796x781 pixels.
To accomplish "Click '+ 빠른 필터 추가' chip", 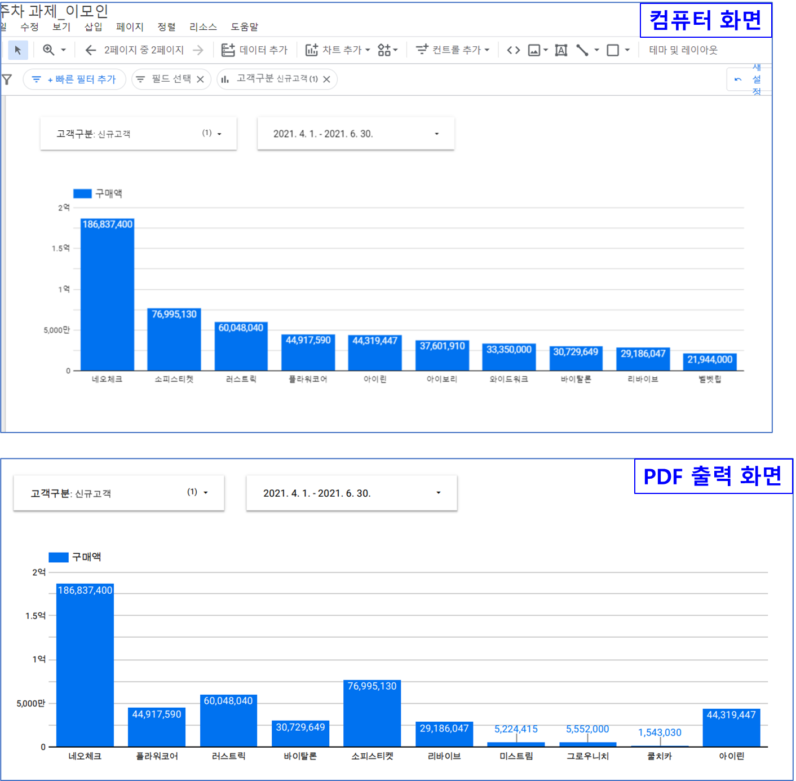I will (74, 80).
